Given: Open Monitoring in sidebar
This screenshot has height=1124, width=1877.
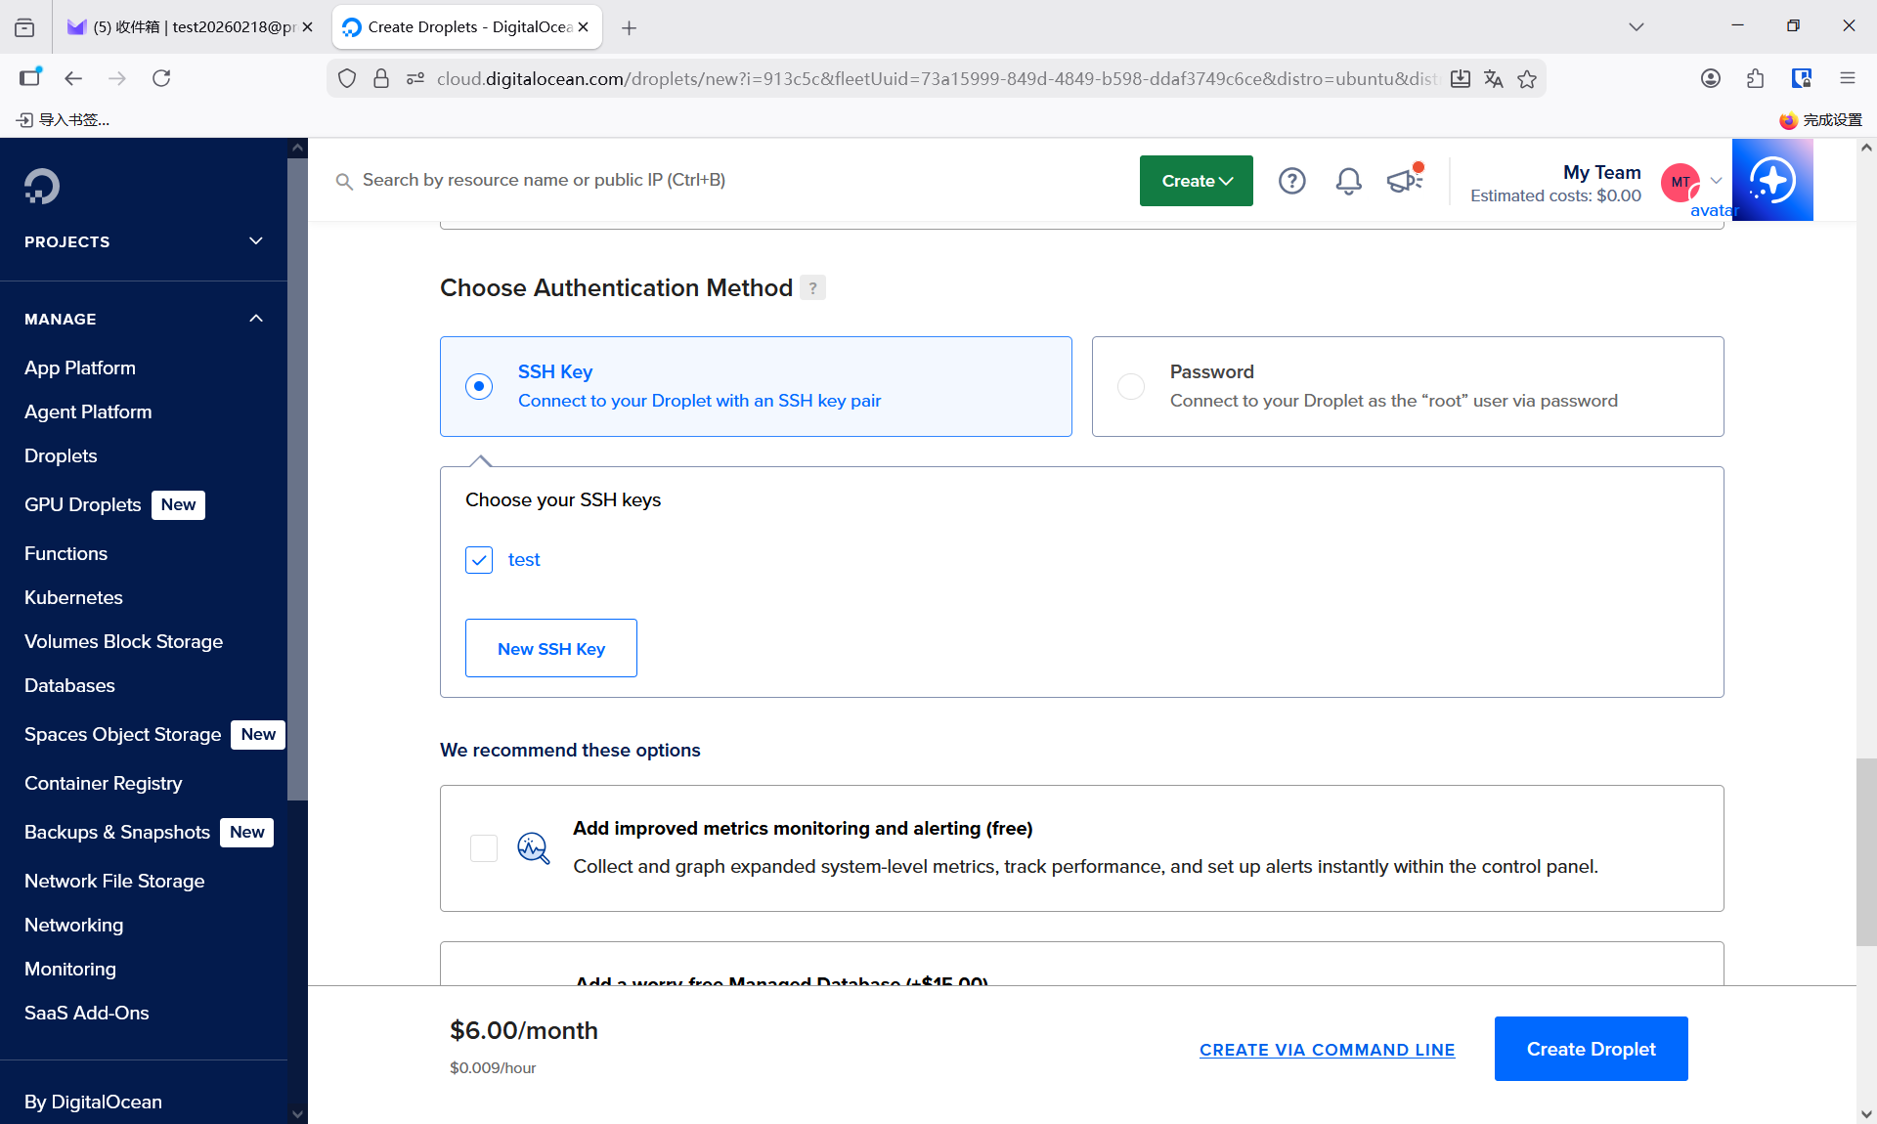Looking at the screenshot, I should (x=70, y=969).
